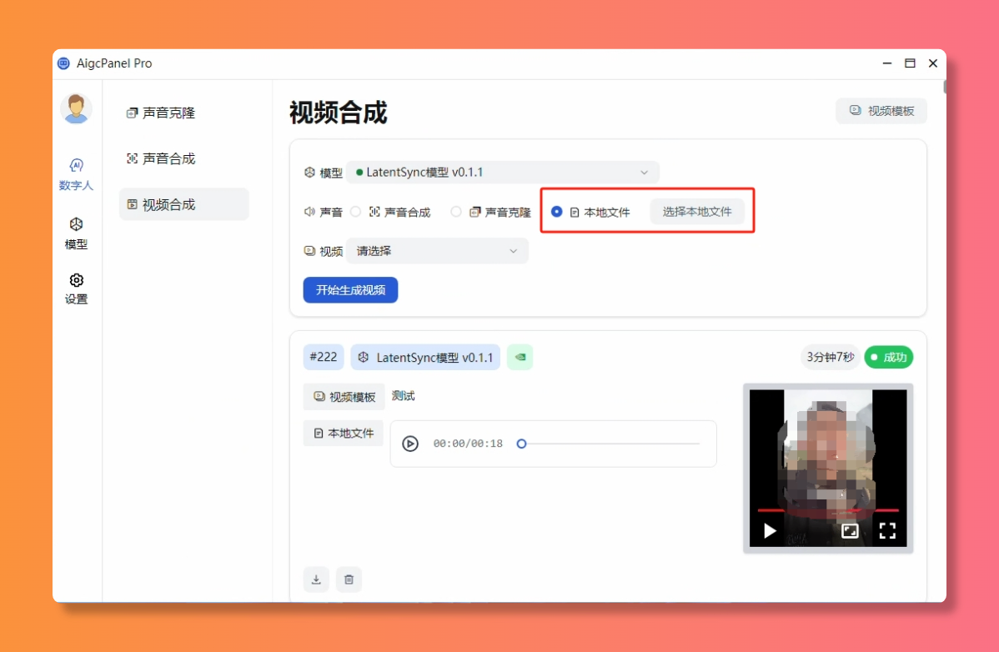
Task: Select the 声音克隆 radio option
Action: click(x=456, y=212)
